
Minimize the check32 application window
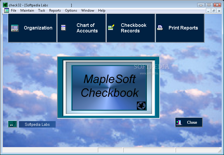pos(201,5)
